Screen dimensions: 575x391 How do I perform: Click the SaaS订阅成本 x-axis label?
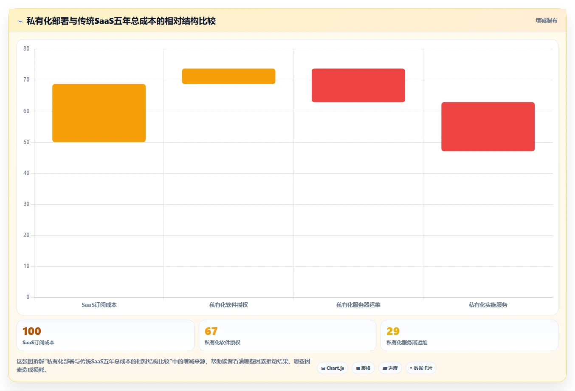(99, 305)
